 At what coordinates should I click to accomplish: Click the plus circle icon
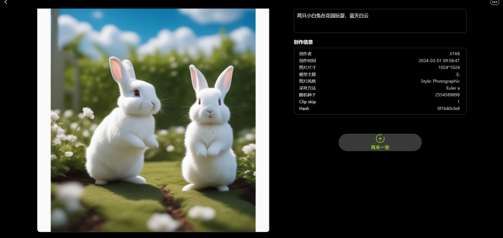click(x=380, y=139)
